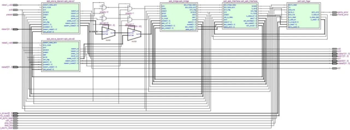This screenshot has width=350, height=130.
Task: Select the frame_error output pin
Action: (x=335, y=15)
